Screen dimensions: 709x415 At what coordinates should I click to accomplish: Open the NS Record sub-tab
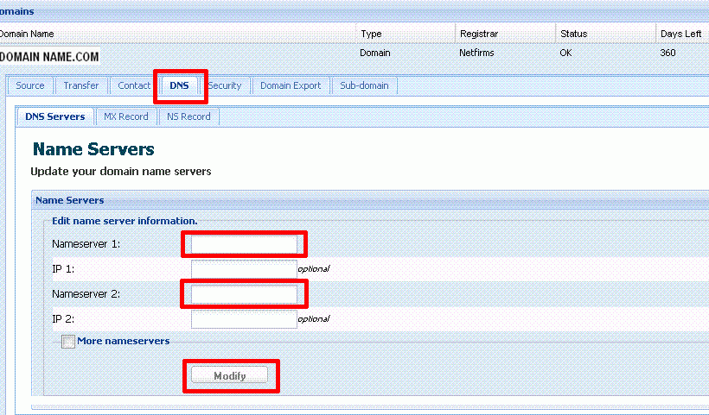[189, 116]
